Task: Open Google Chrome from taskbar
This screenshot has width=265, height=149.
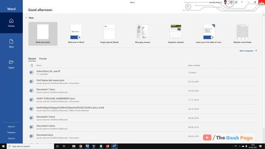Action: click(81, 146)
